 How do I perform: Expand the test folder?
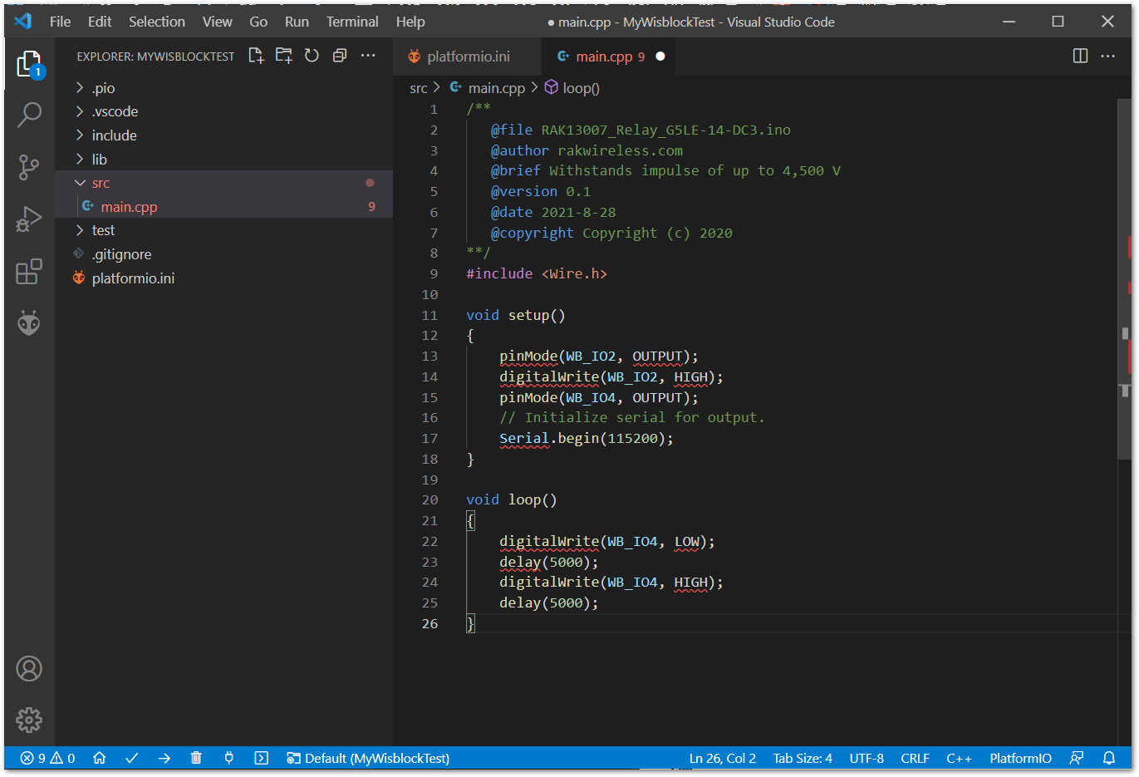tap(223, 230)
